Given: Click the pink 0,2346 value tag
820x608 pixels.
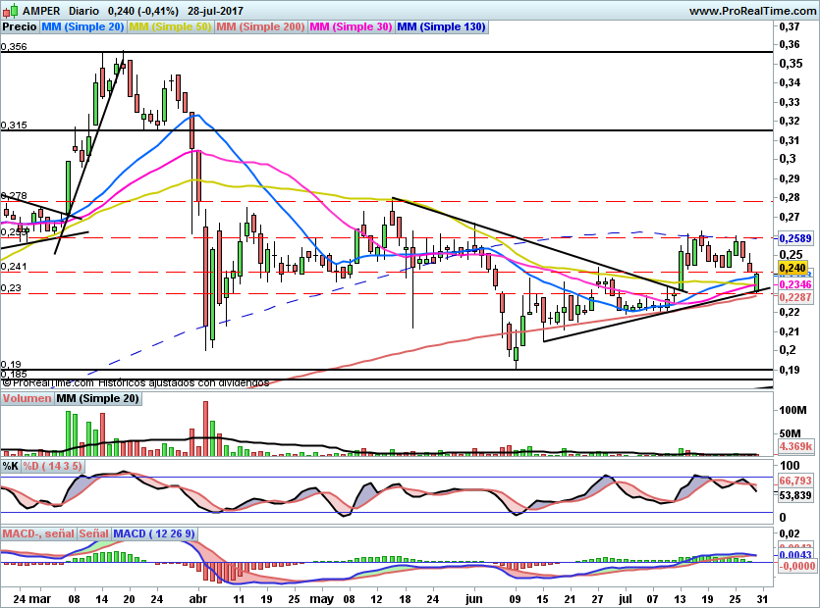Looking at the screenshot, I should click(795, 284).
